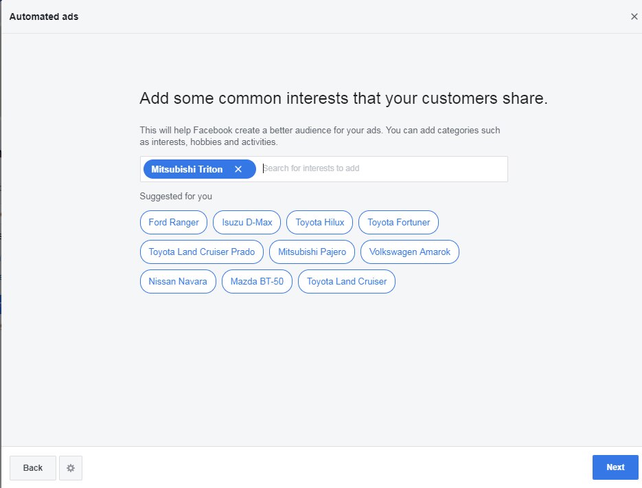The height and width of the screenshot is (488, 642).
Task: Select Toyota Land Cruiser from suggestions
Action: point(346,281)
